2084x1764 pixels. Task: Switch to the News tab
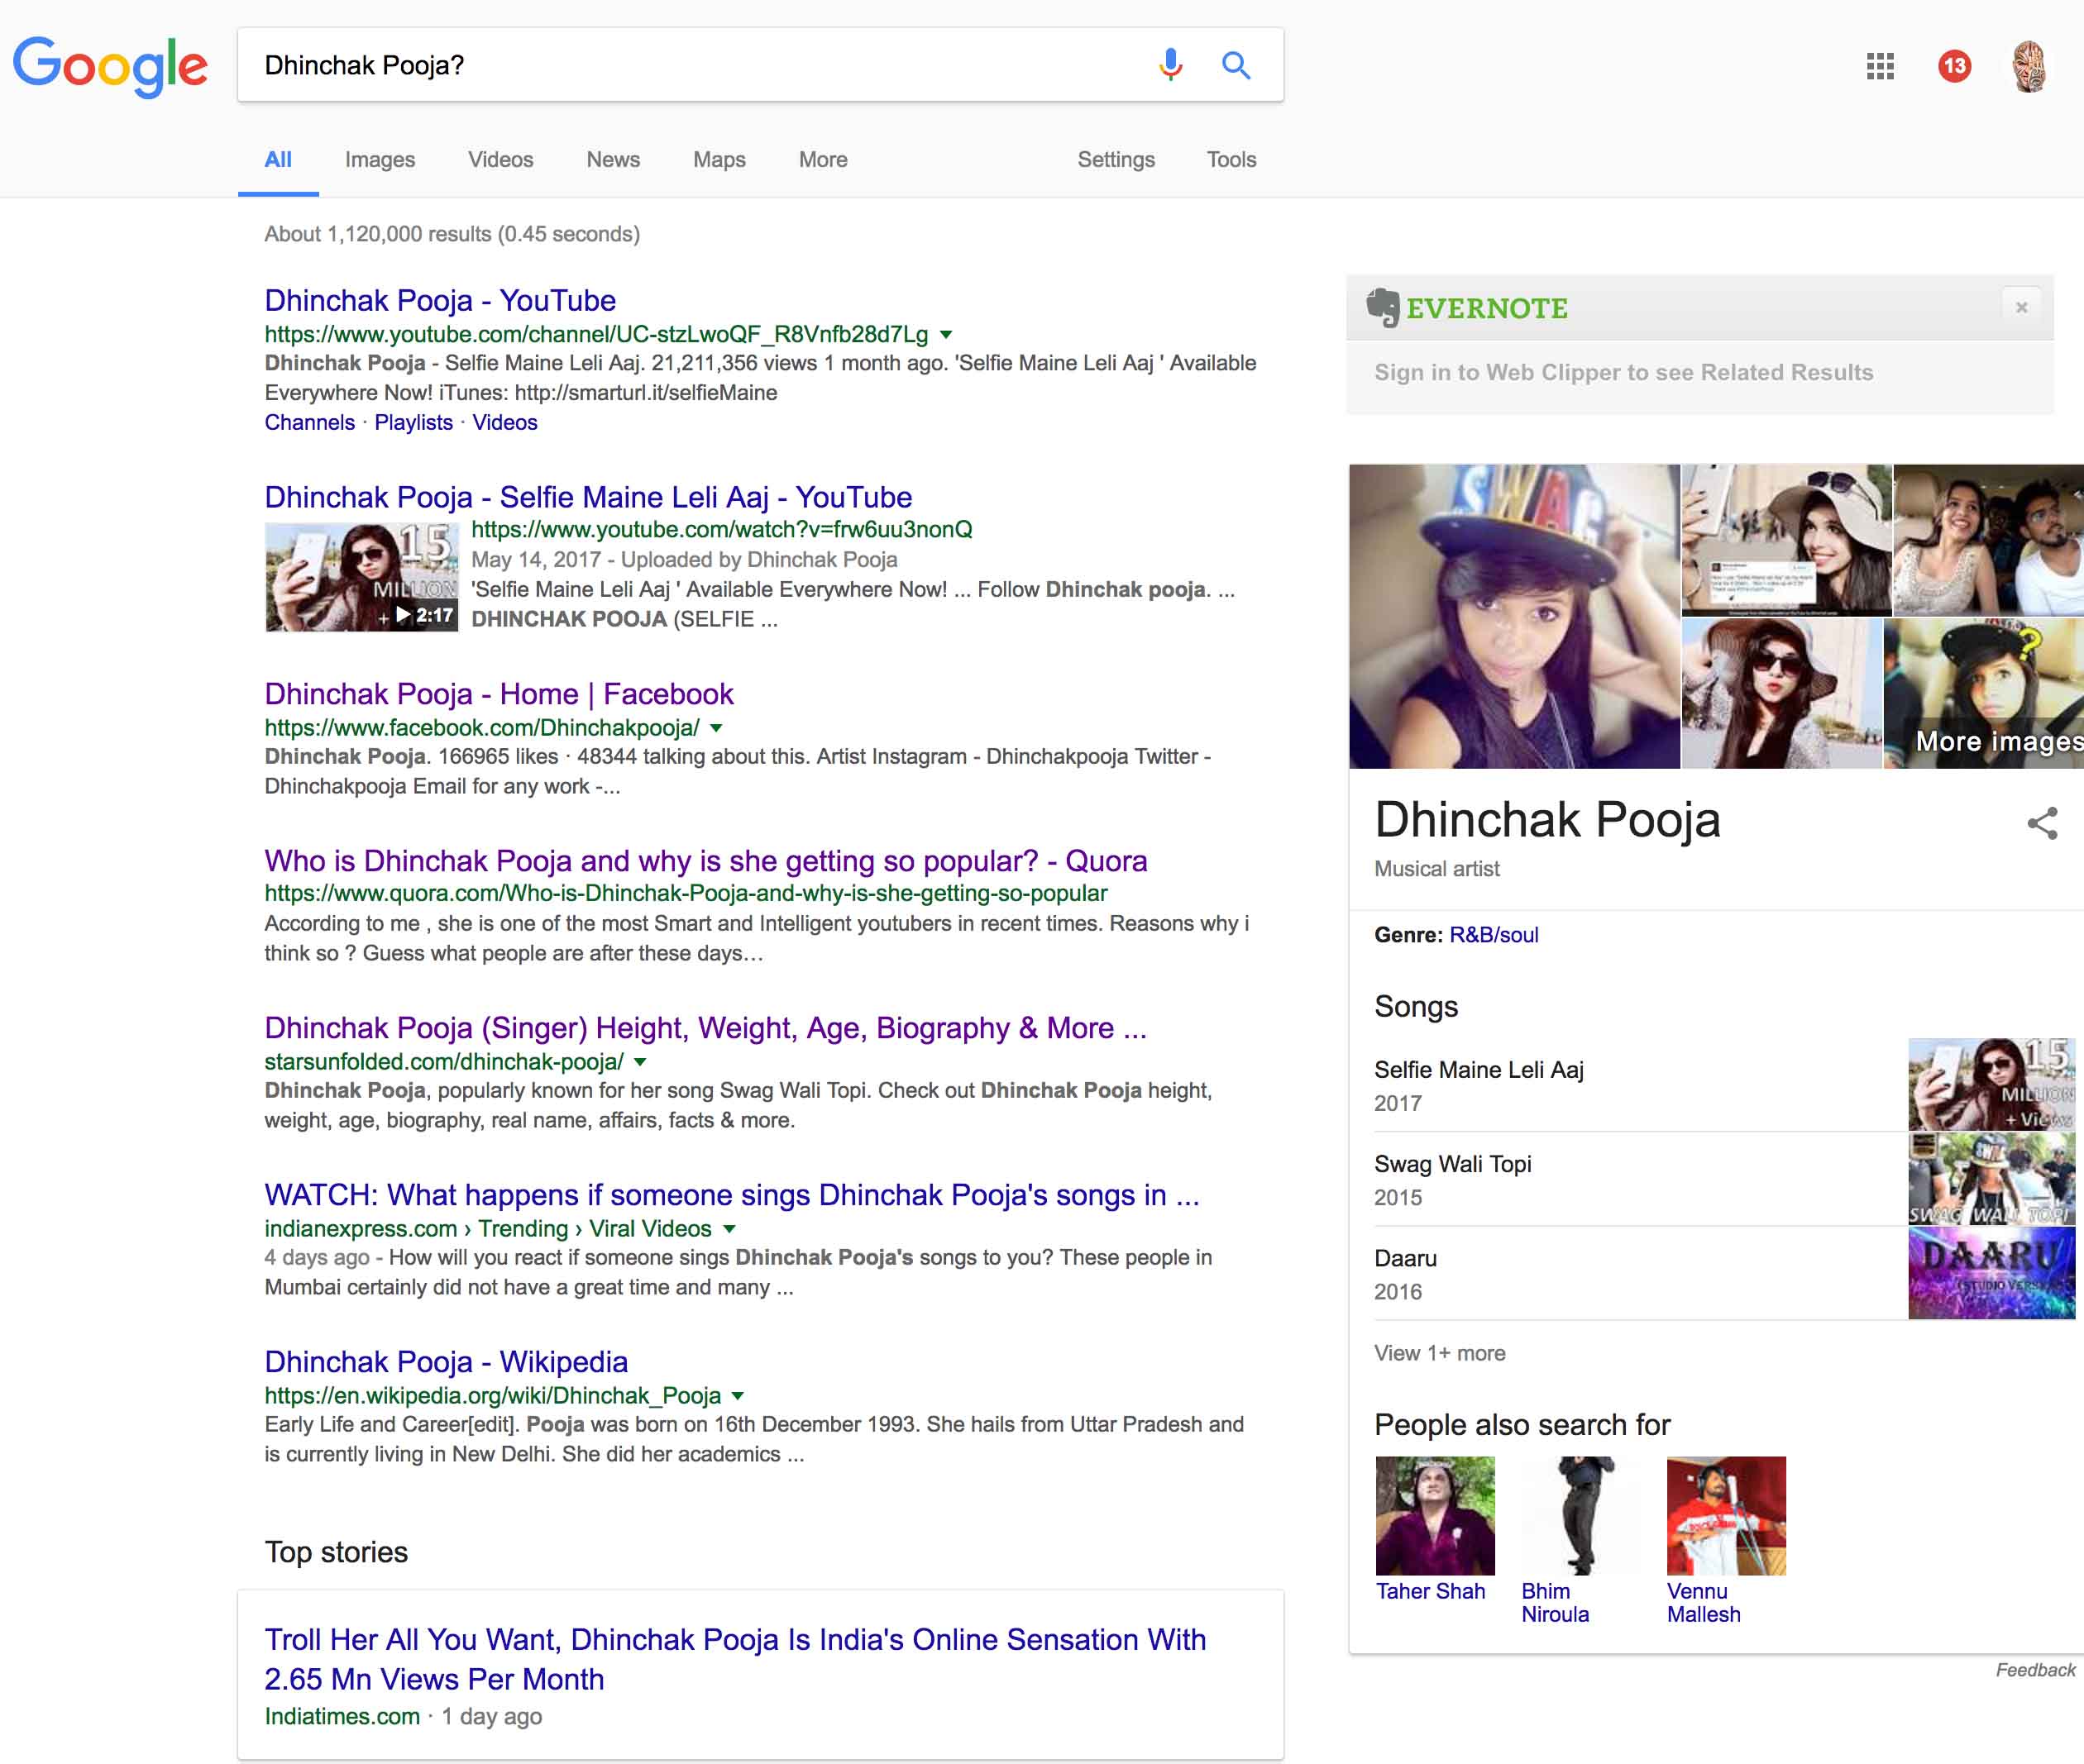[x=612, y=160]
